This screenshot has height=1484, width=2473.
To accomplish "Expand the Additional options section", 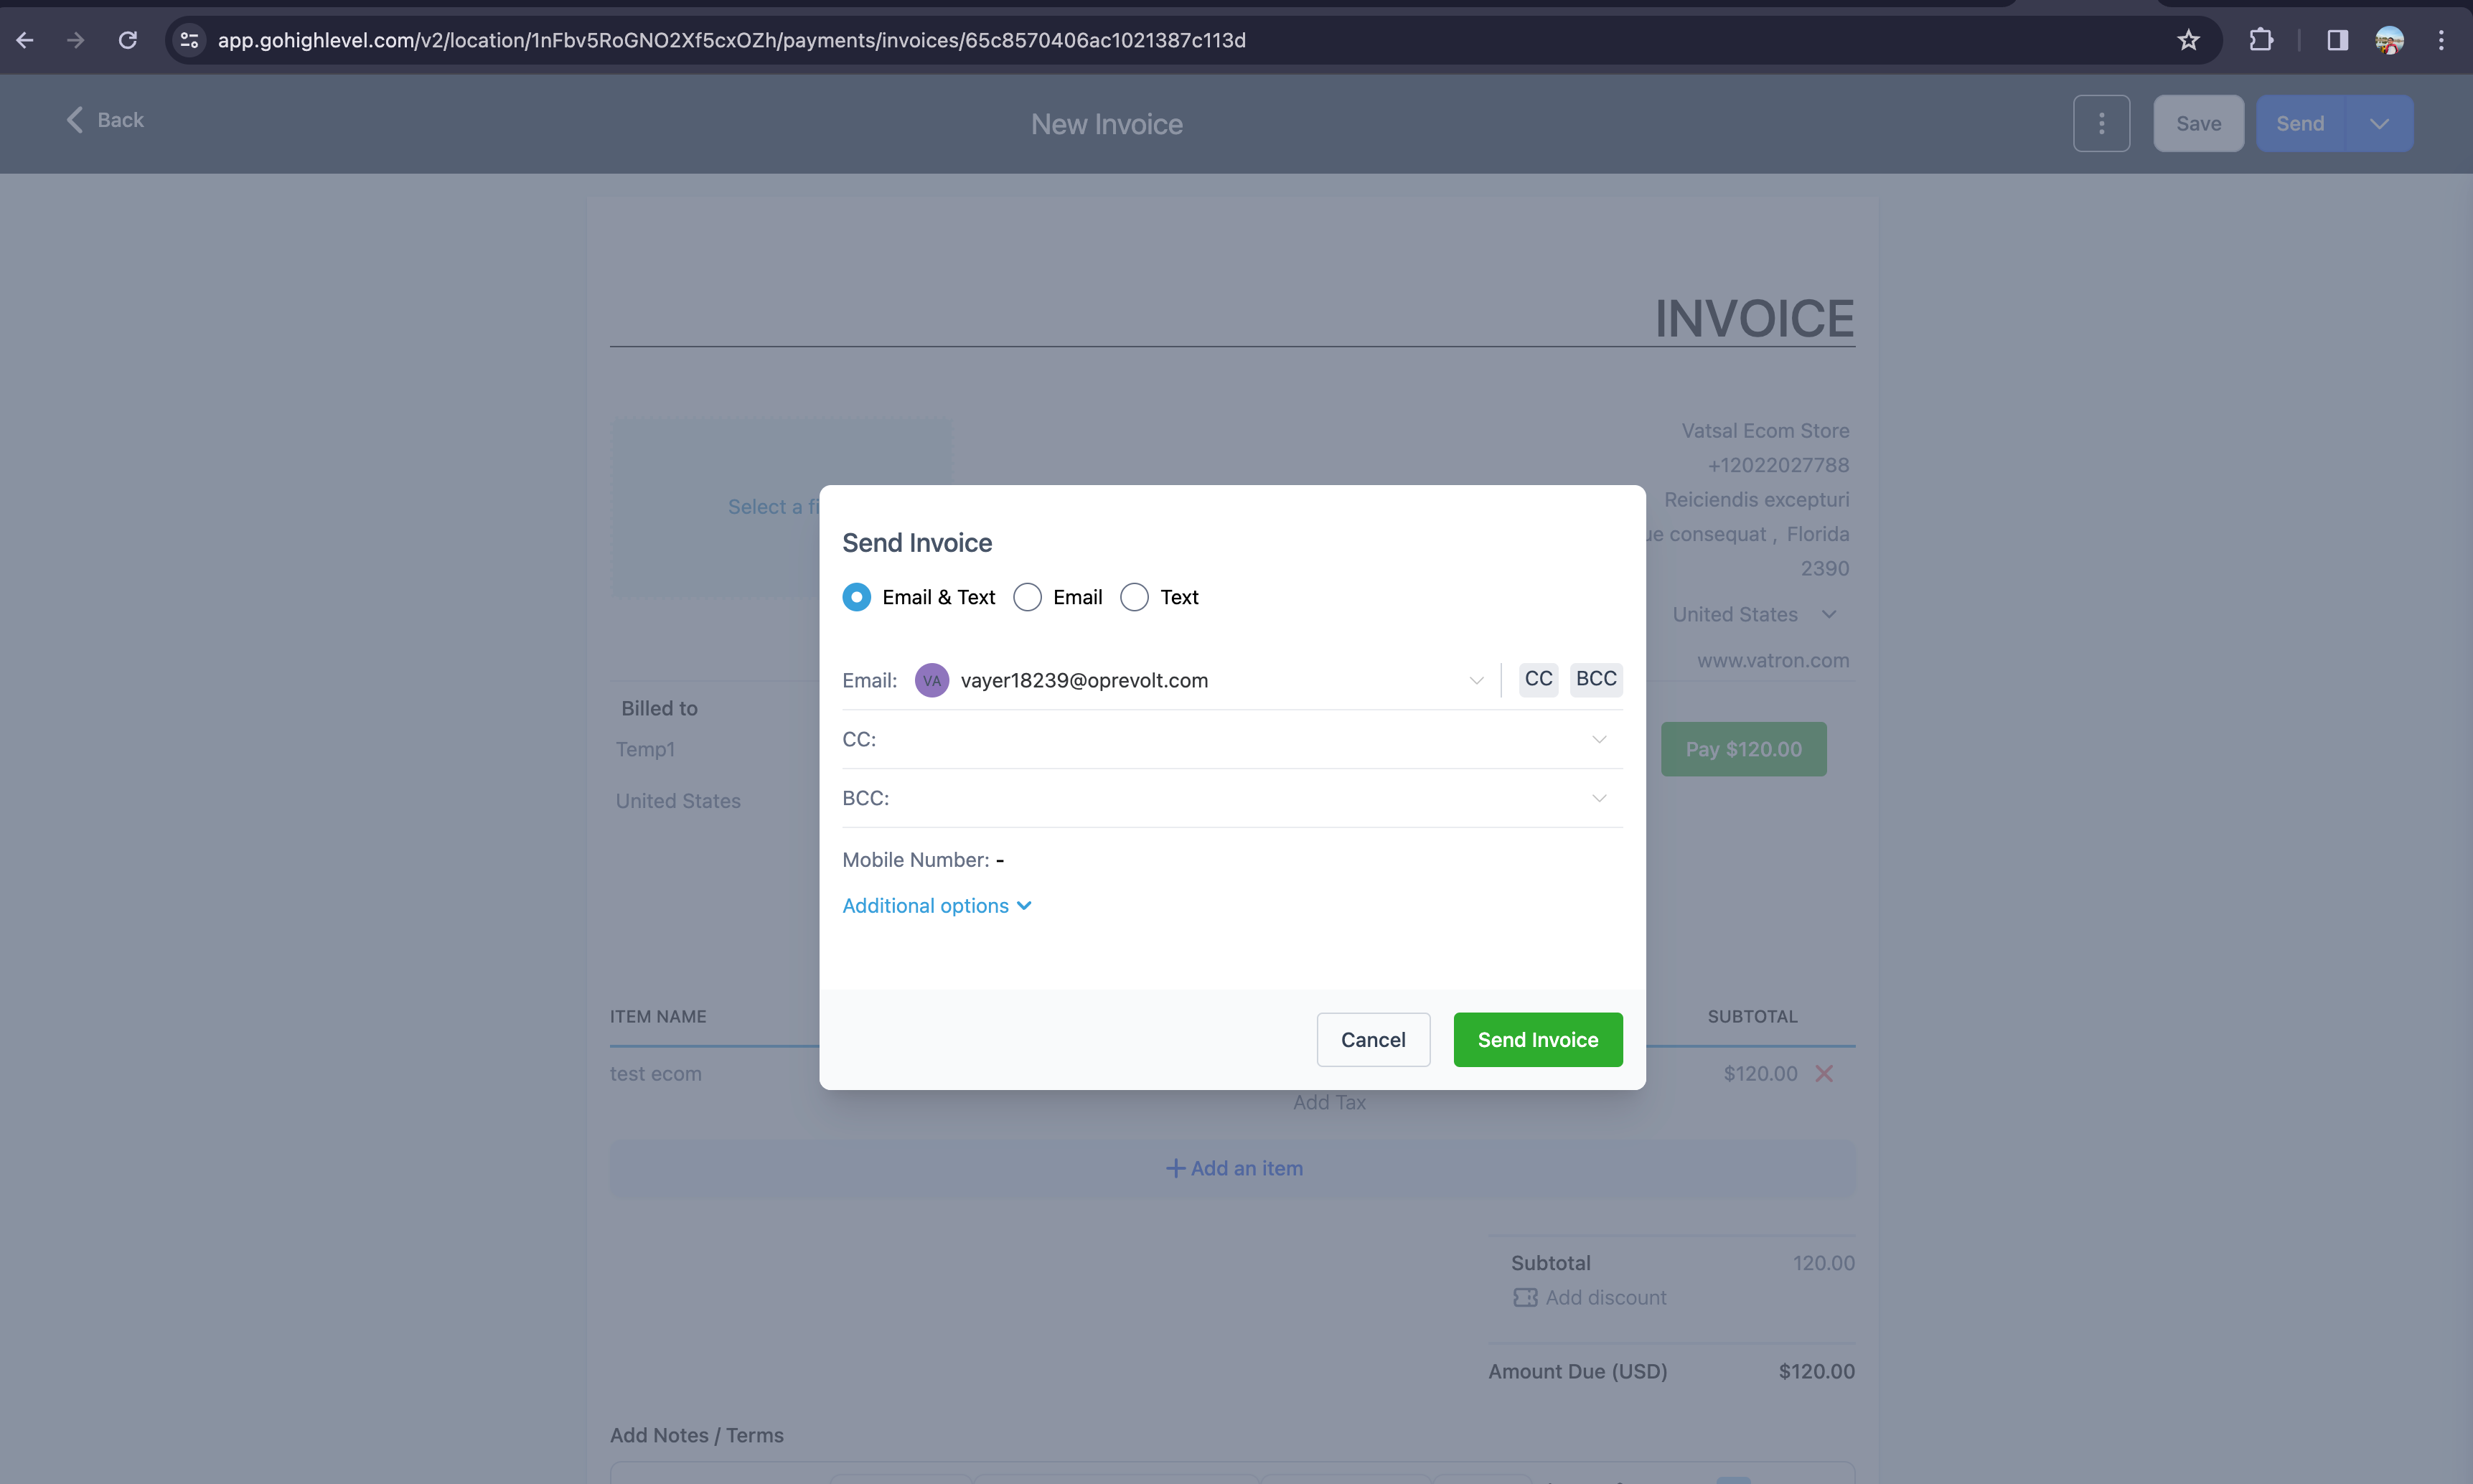I will tap(938, 904).
